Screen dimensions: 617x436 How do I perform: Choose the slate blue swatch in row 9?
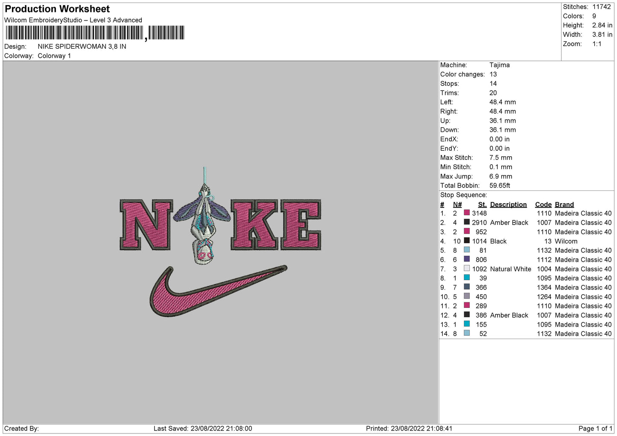click(467, 287)
